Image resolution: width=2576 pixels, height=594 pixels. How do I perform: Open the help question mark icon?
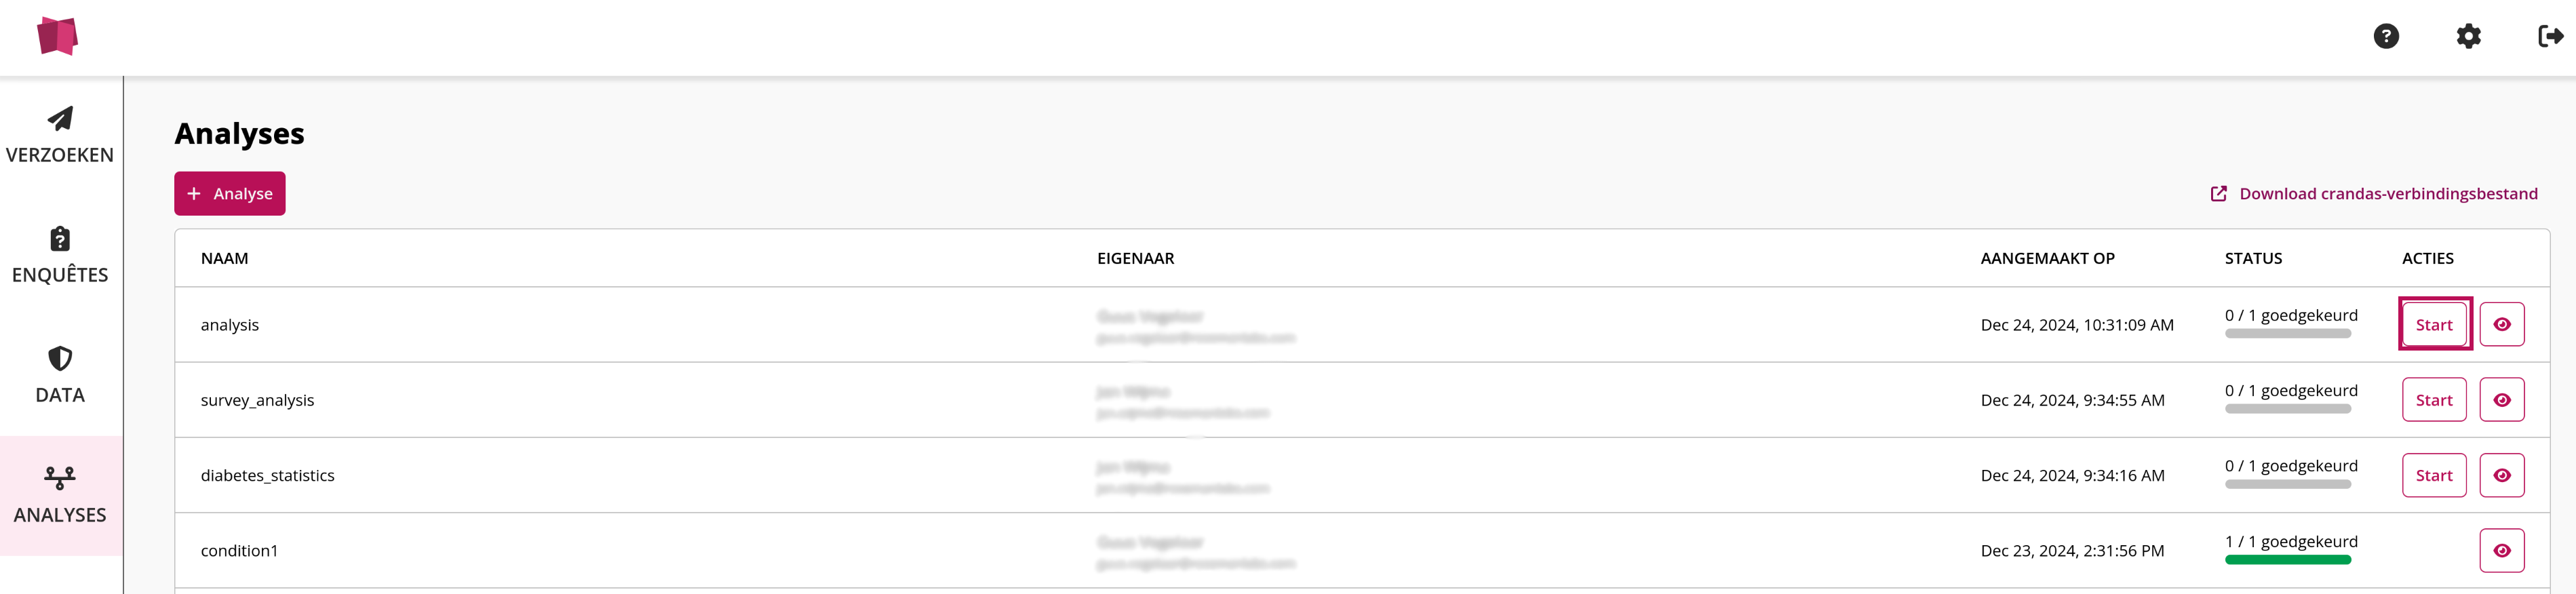(2386, 37)
